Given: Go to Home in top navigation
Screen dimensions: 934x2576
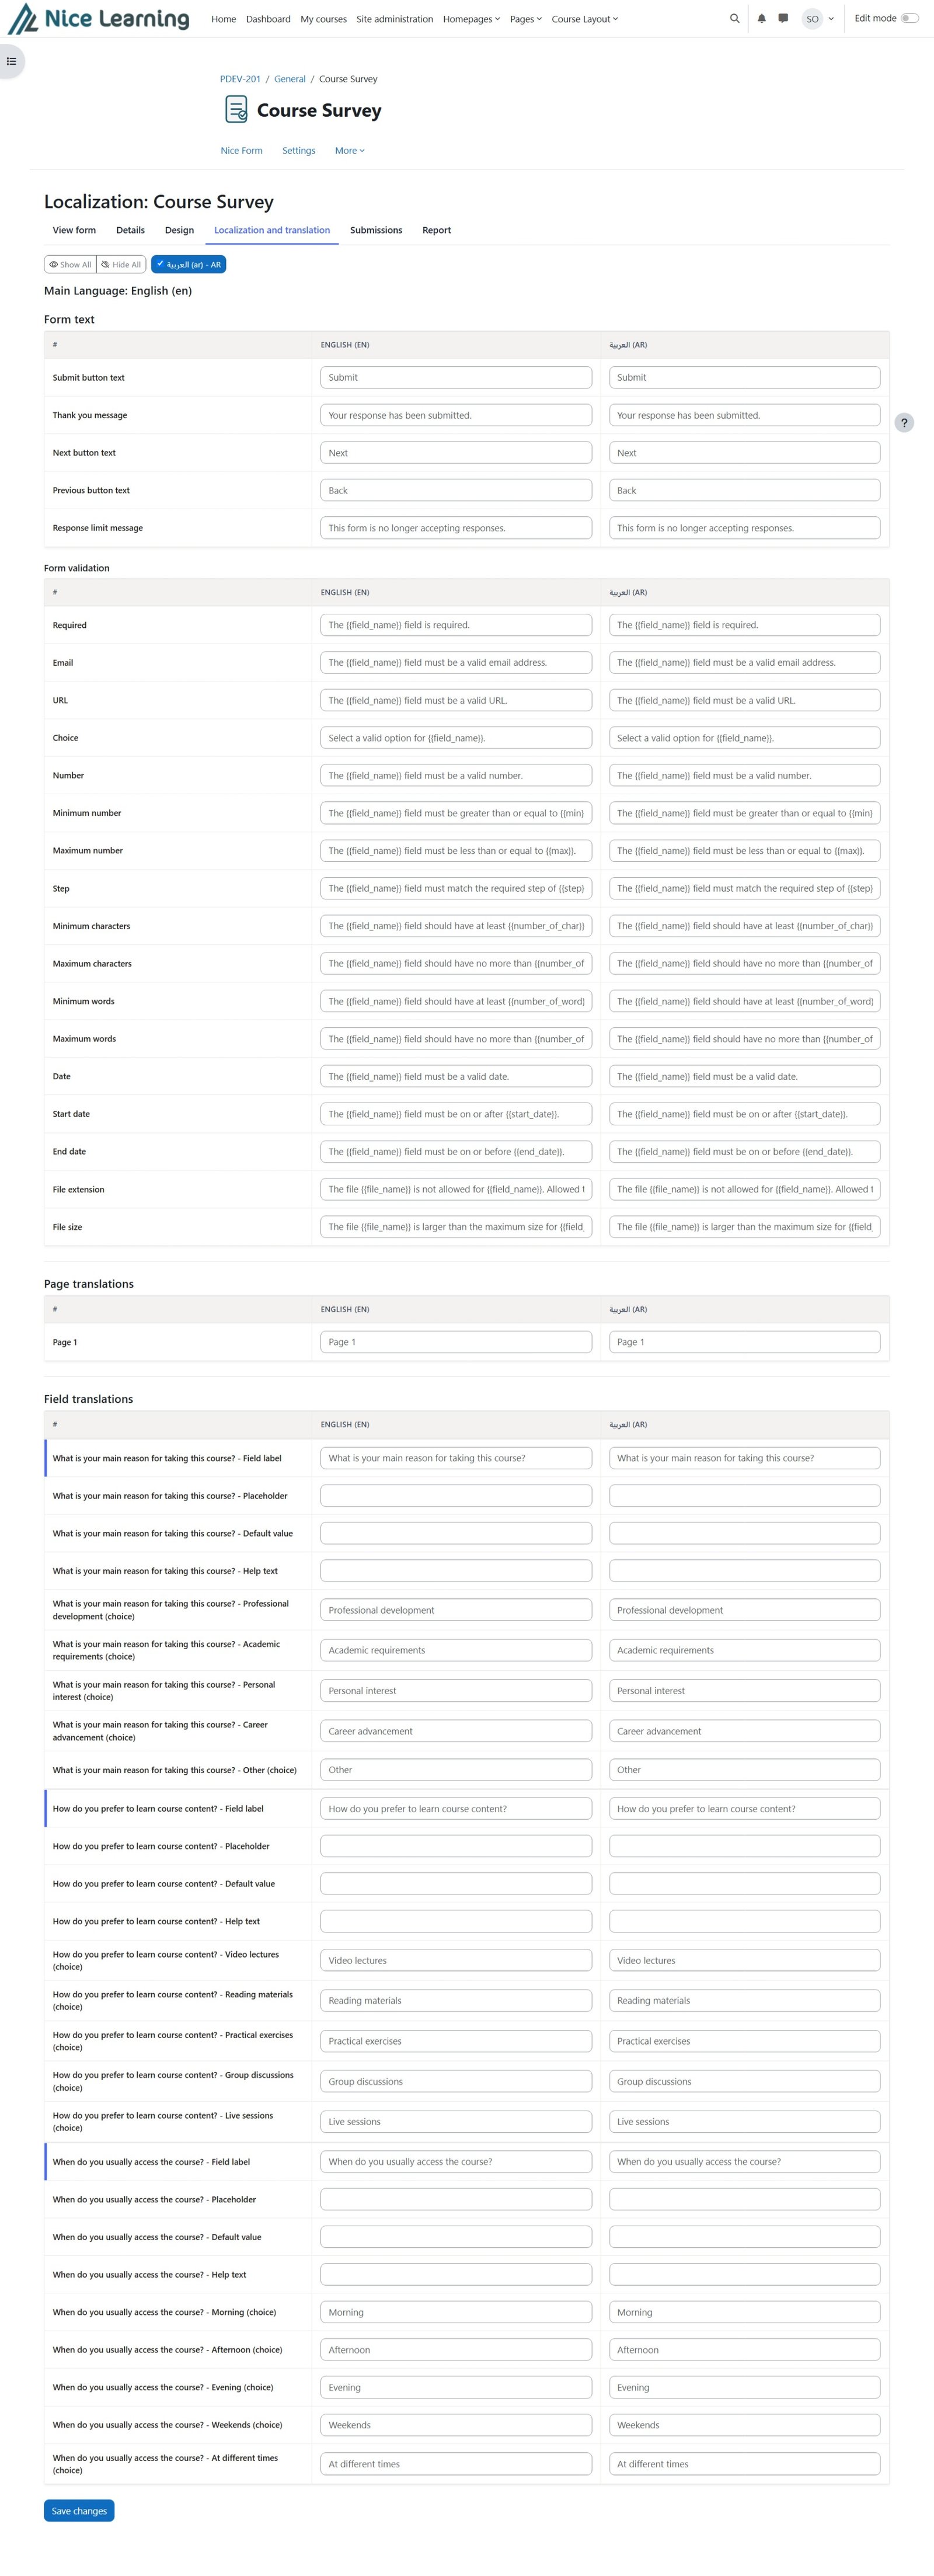Looking at the screenshot, I should (x=224, y=19).
